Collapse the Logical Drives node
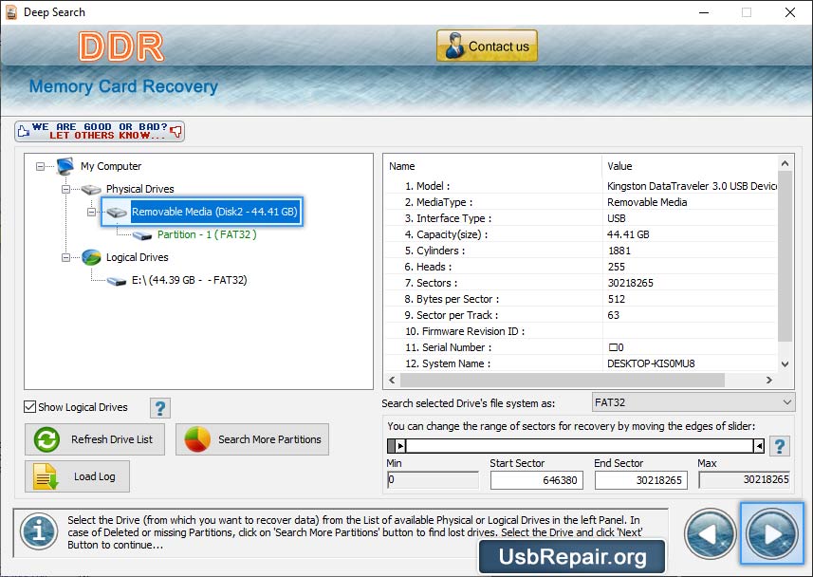813x577 pixels. click(65, 257)
